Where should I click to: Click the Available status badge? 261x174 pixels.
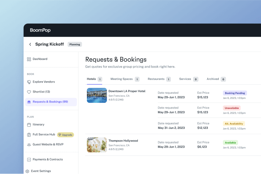[x=230, y=143]
